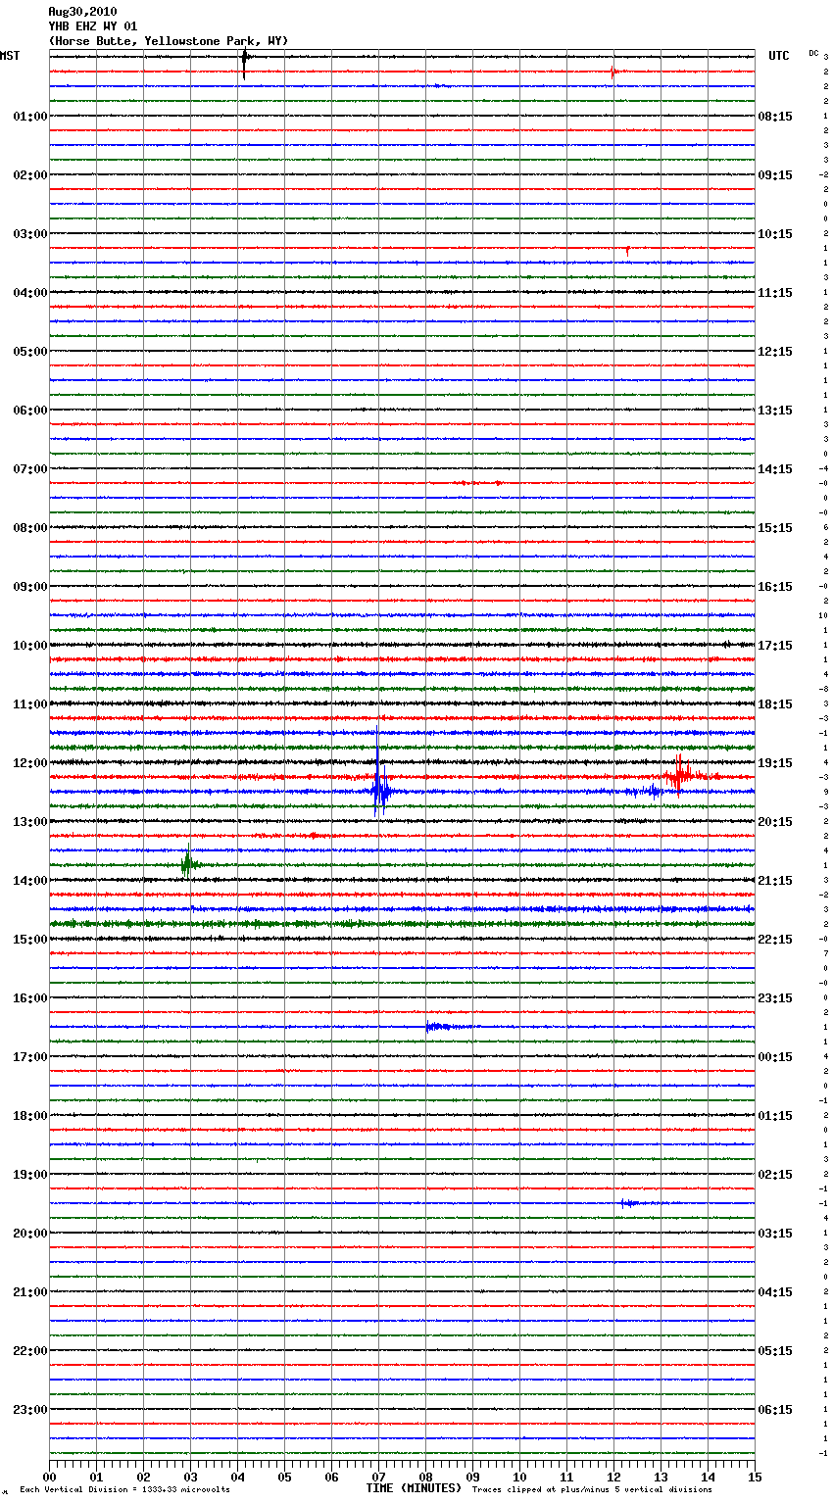Click the 15:15 UTC time label
This screenshot has width=833, height=1503.
coord(775,528)
